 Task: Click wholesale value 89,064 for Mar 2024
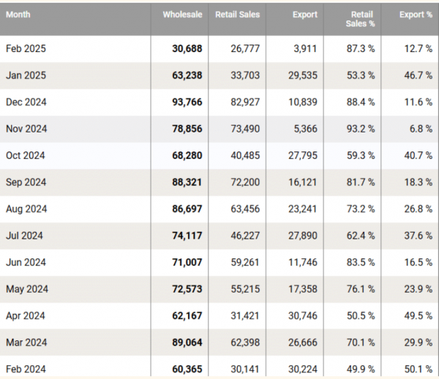(187, 342)
